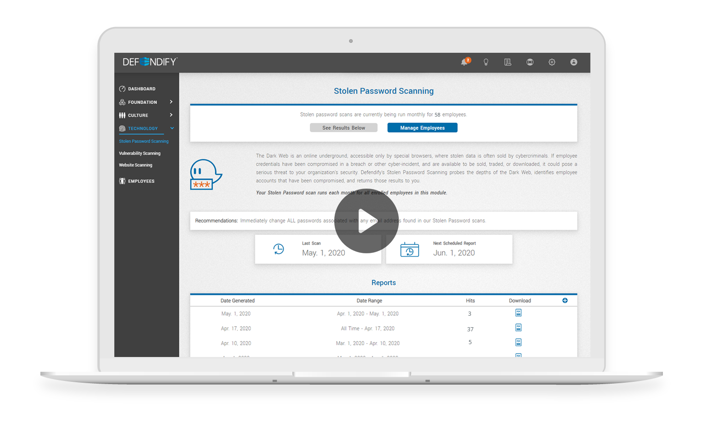
Task: Open Website Scanning submenu item
Action: coord(135,165)
